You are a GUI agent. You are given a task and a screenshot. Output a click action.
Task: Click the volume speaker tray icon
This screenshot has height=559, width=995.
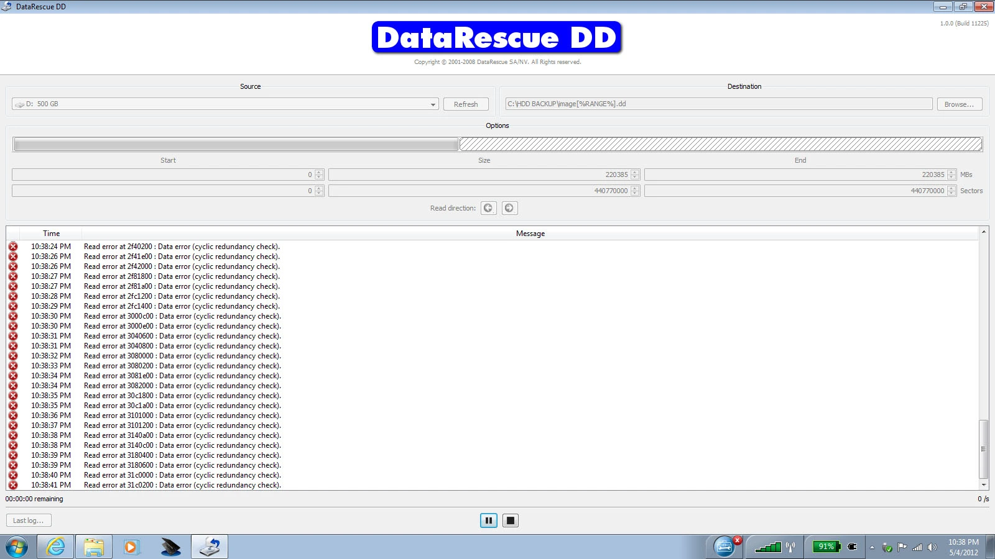pyautogui.click(x=932, y=547)
